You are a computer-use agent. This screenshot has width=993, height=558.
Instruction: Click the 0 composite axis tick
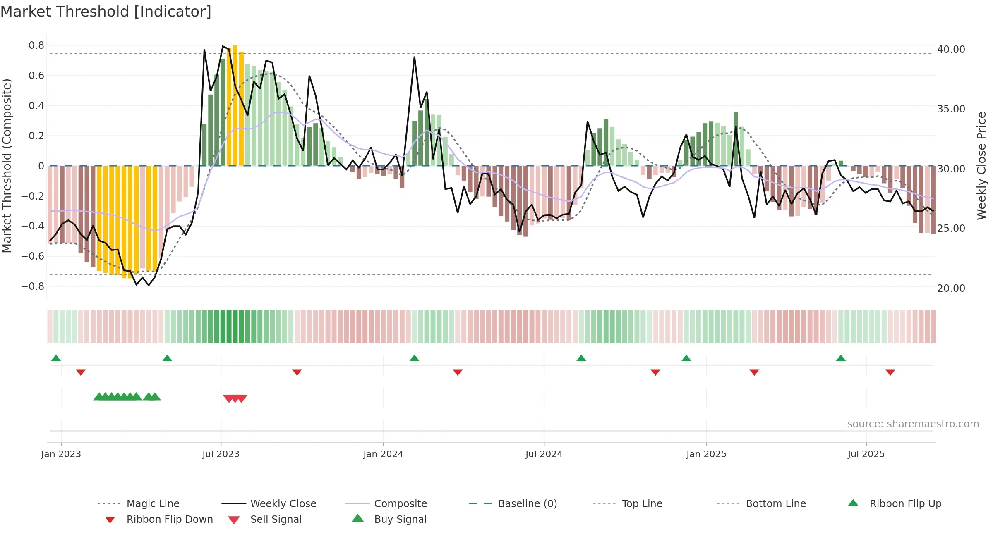[x=41, y=166]
